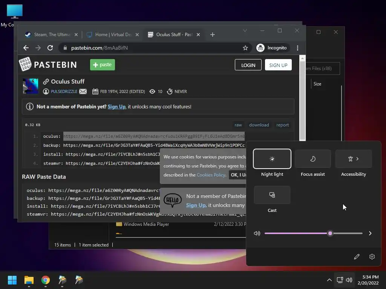Message the author via envelope icon
The height and width of the screenshot is (289, 386).
(x=83, y=91)
